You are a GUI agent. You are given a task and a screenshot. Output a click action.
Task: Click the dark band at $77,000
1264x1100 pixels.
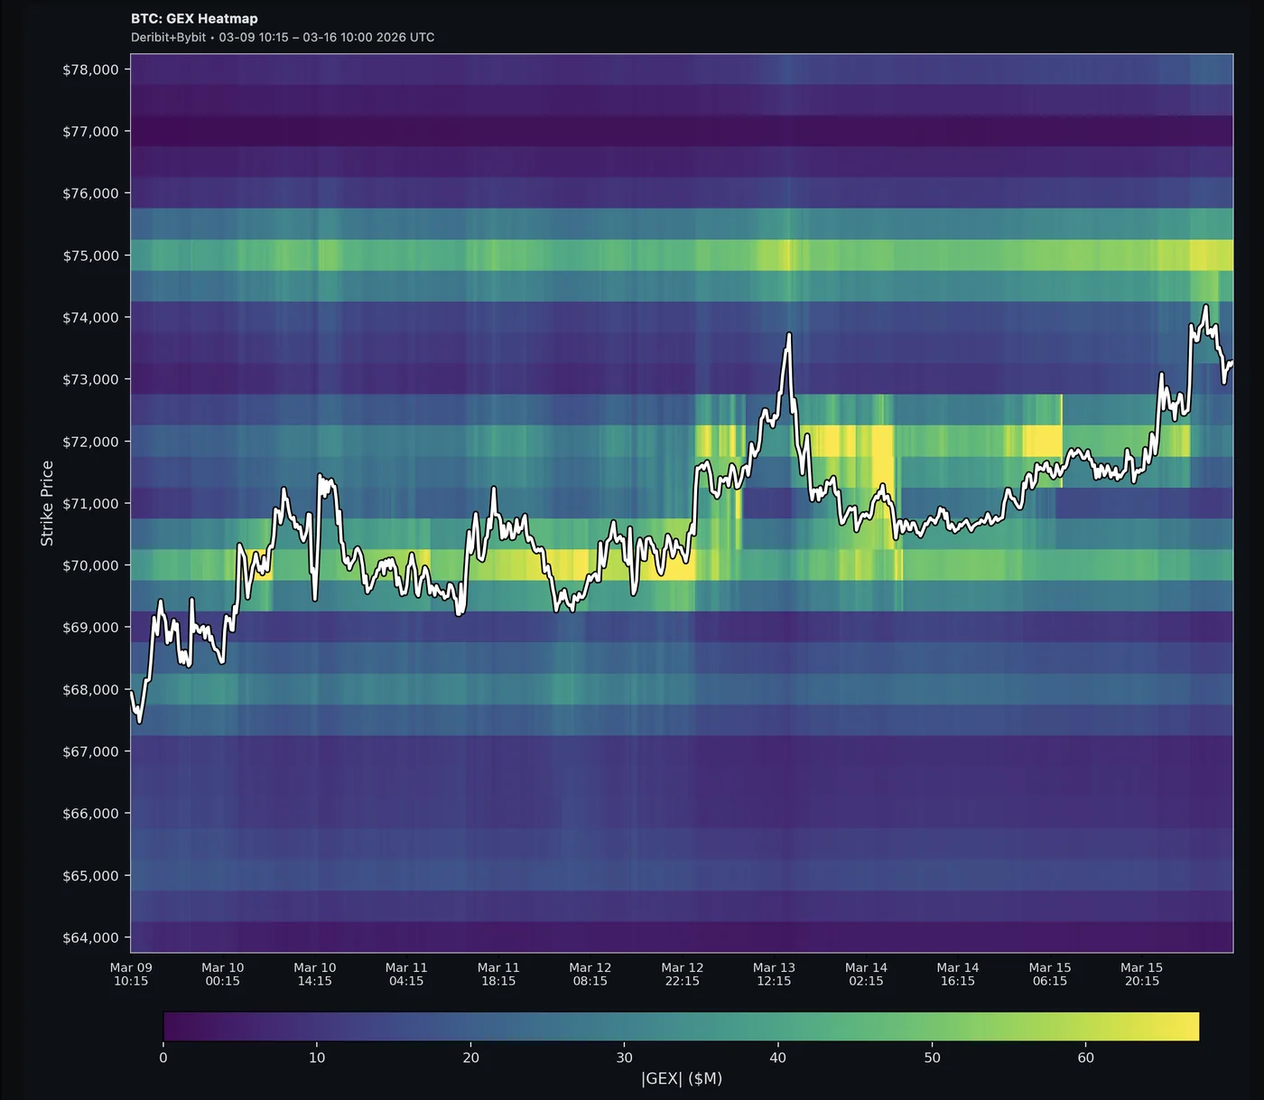(x=632, y=130)
